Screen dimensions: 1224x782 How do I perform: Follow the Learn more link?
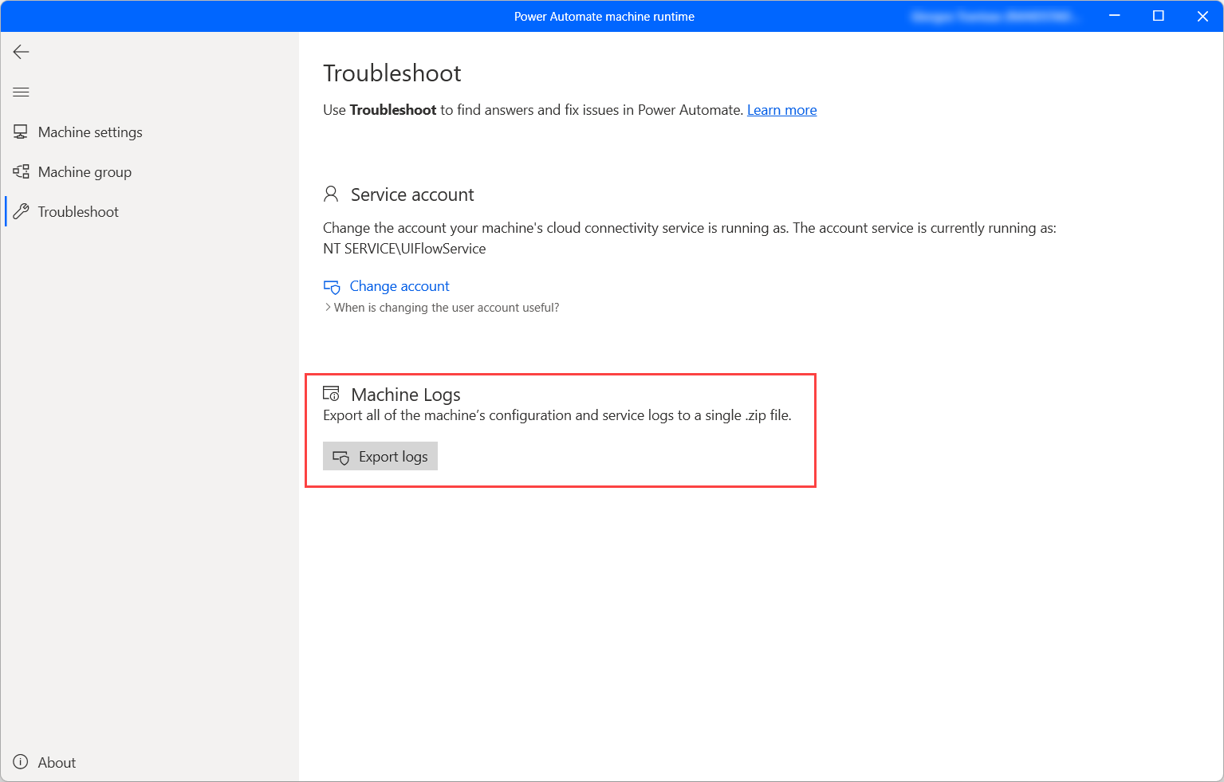click(781, 110)
